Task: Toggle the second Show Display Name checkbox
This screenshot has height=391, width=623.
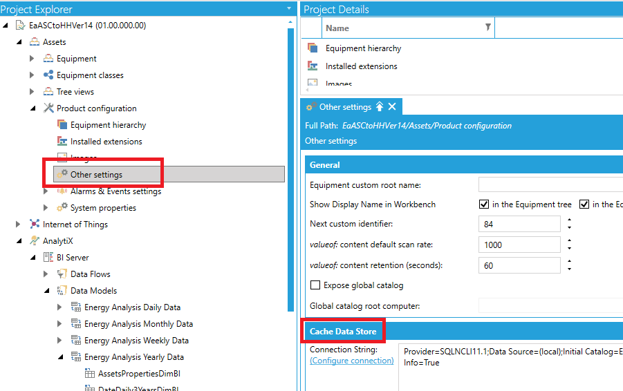Action: (584, 204)
